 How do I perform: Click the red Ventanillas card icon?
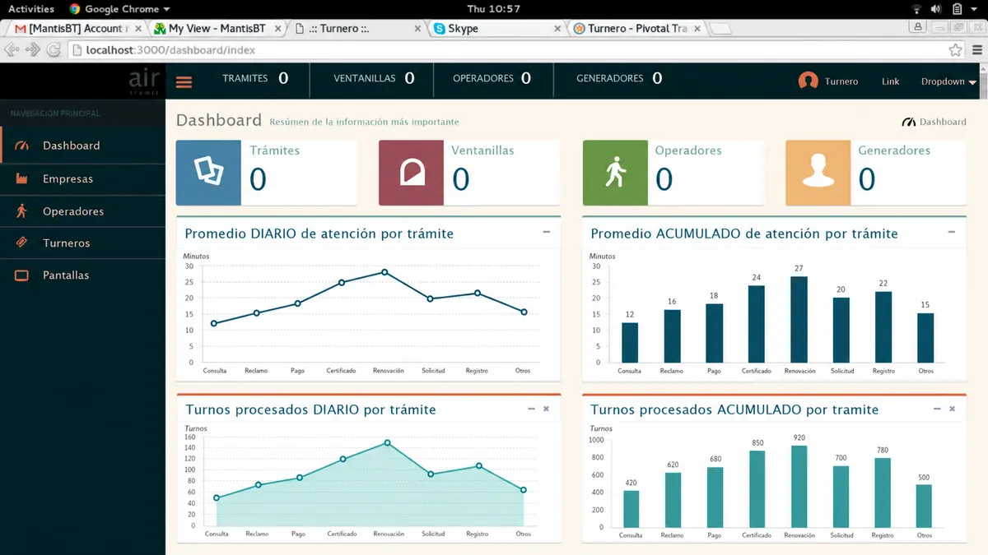[411, 173]
